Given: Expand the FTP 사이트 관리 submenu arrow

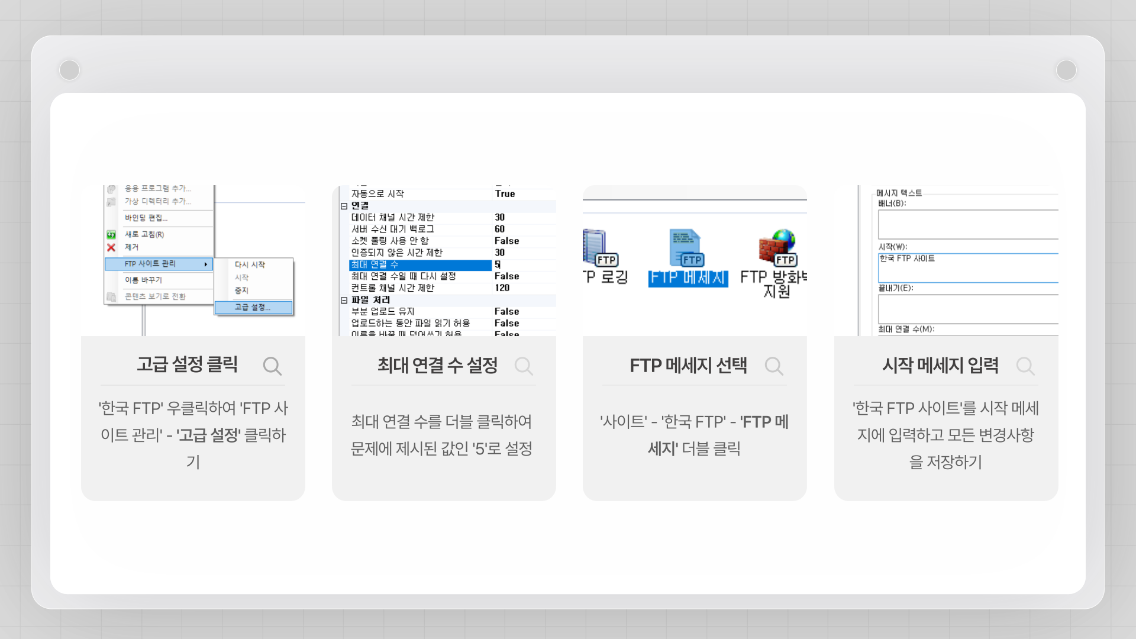Looking at the screenshot, I should (x=206, y=264).
